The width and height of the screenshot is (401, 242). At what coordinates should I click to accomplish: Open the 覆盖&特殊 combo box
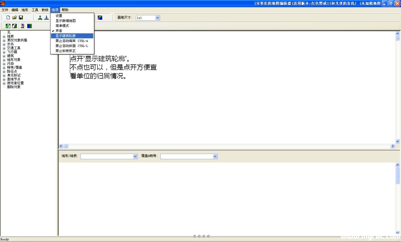(189, 156)
